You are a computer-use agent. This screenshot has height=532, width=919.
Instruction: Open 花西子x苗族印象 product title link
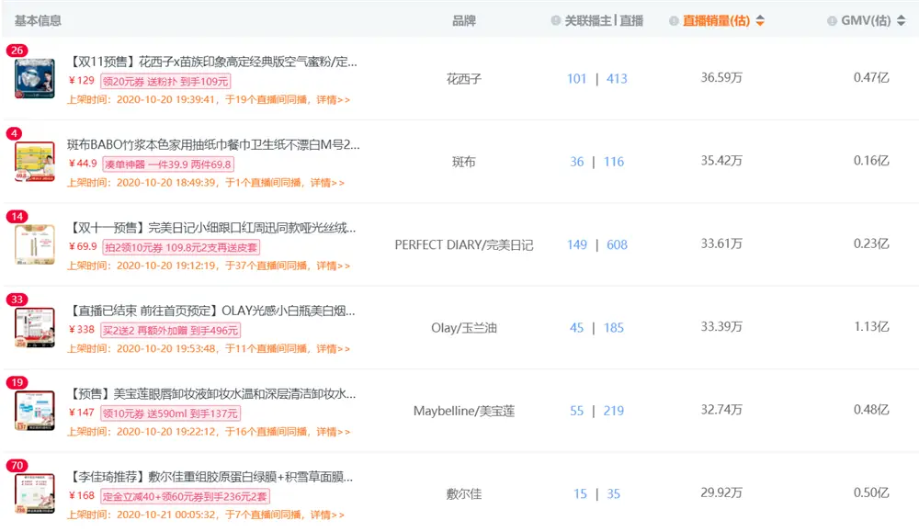pyautogui.click(x=212, y=62)
